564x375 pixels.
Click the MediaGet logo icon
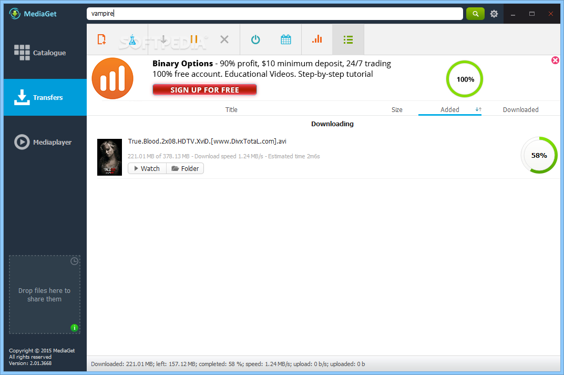(x=15, y=14)
